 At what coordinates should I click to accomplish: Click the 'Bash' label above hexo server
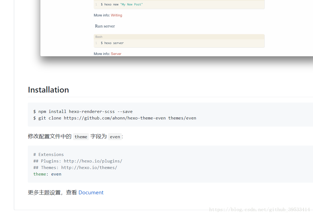(99, 37)
